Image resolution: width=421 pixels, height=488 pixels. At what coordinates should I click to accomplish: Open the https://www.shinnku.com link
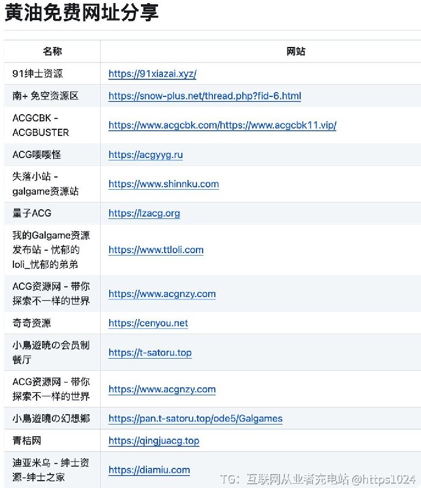pyautogui.click(x=164, y=184)
